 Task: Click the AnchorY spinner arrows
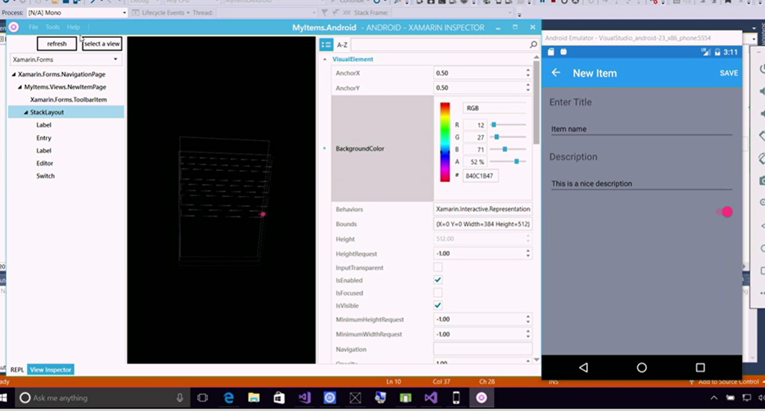point(528,88)
